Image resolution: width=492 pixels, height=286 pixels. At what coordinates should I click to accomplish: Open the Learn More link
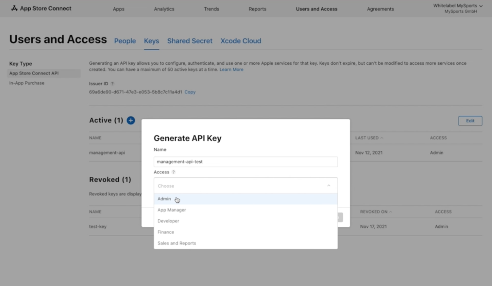click(x=231, y=70)
